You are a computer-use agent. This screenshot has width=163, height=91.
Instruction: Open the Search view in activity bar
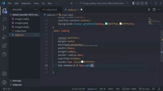pyautogui.click(x=4, y=19)
